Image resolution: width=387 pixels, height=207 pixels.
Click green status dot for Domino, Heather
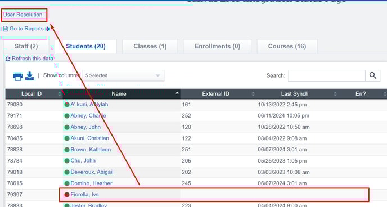[x=67, y=183]
